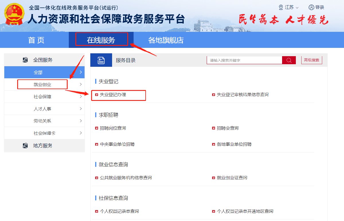Click the map icon beside 全国服务

(25, 60)
